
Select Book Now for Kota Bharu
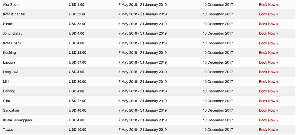point(268,43)
